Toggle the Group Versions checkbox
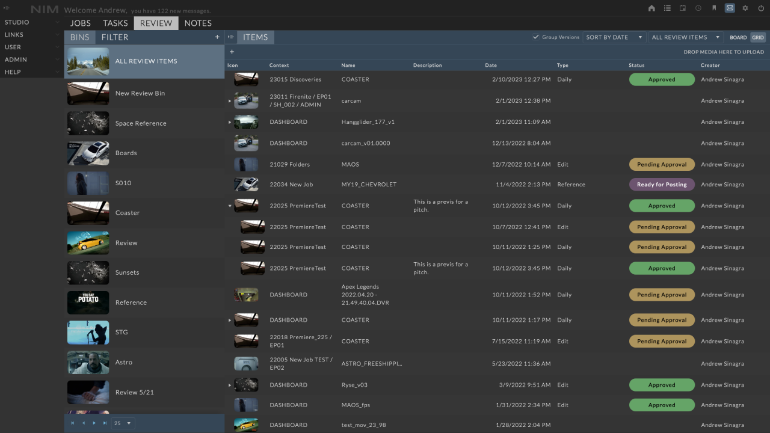The width and height of the screenshot is (770, 433). coord(535,37)
